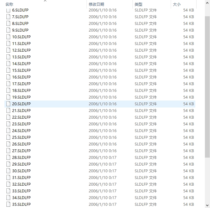The height and width of the screenshot is (208, 210).
Task: Select the file name 34.SLDLFP
Action: [21, 197]
